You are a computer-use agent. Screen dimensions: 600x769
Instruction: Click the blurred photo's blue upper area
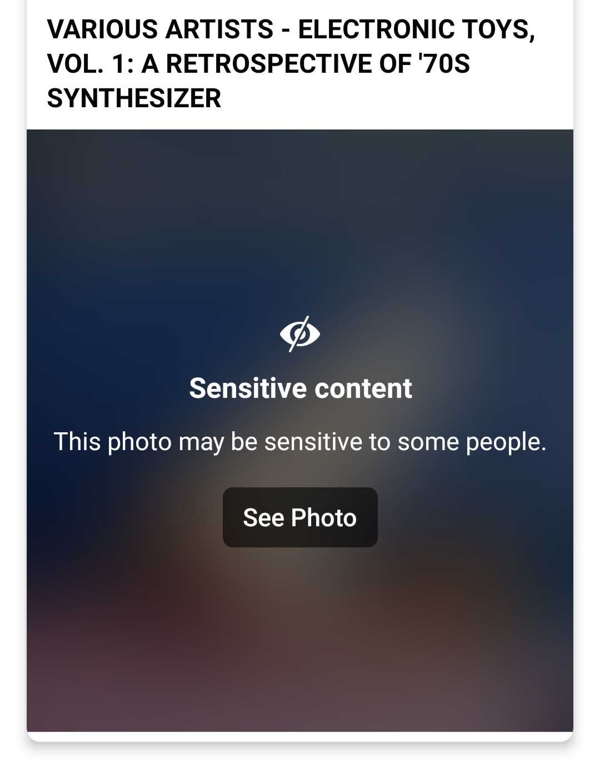click(x=300, y=211)
